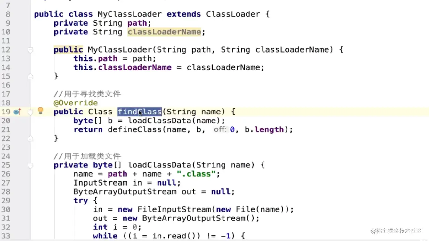Click the fold end marker at line 22
429x241 pixels.
coord(30,138)
